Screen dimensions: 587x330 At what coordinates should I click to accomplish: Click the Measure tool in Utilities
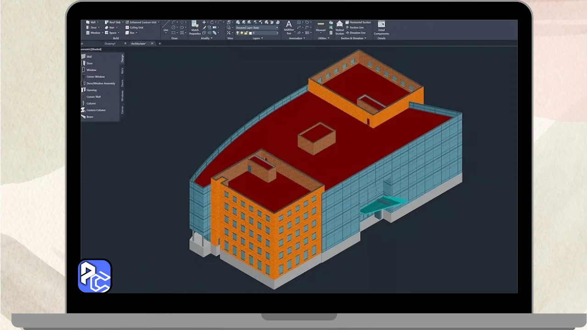click(x=321, y=27)
